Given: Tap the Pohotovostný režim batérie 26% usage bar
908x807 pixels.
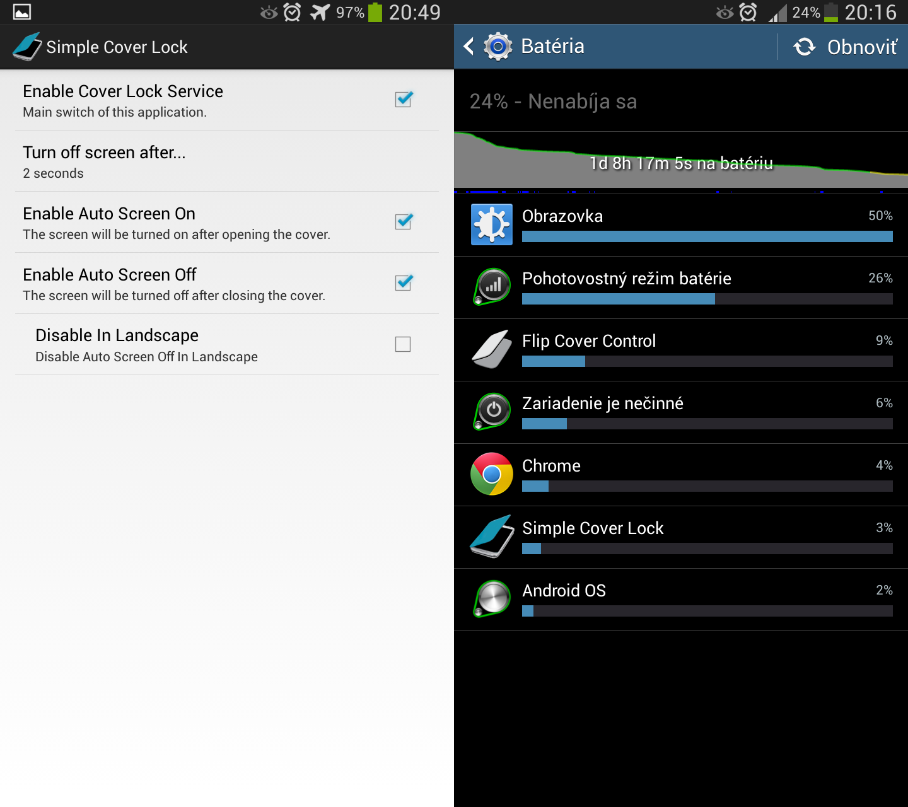Looking at the screenshot, I should [x=707, y=299].
